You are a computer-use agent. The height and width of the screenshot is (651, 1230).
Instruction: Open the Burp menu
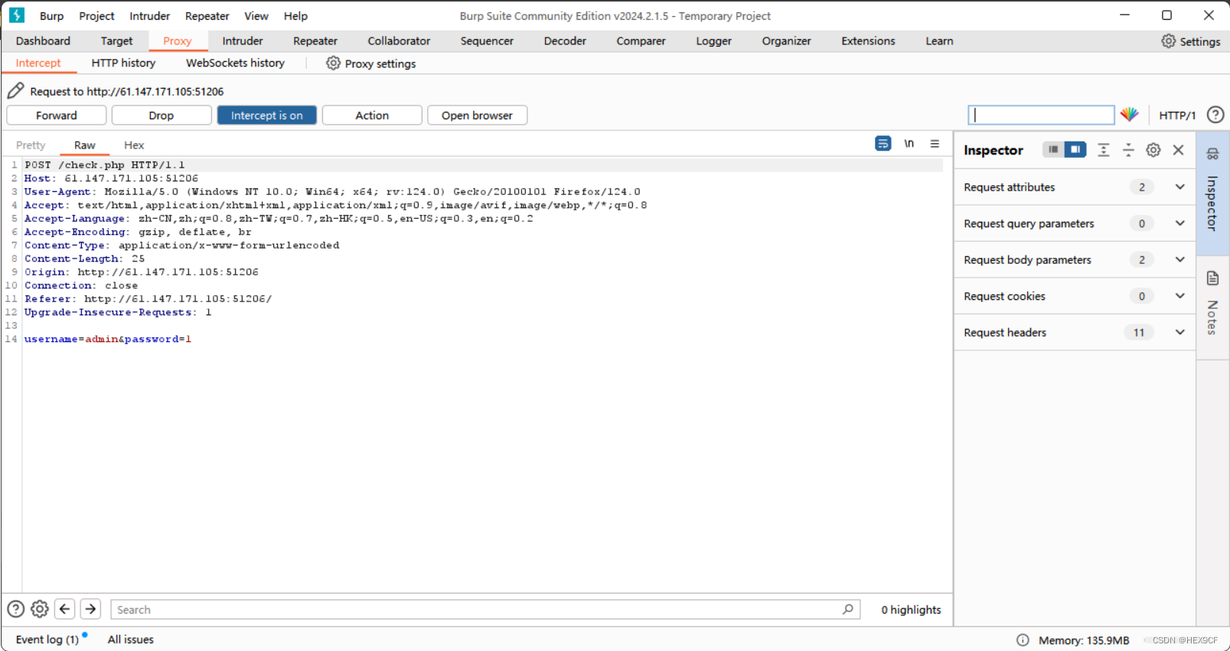[52, 16]
